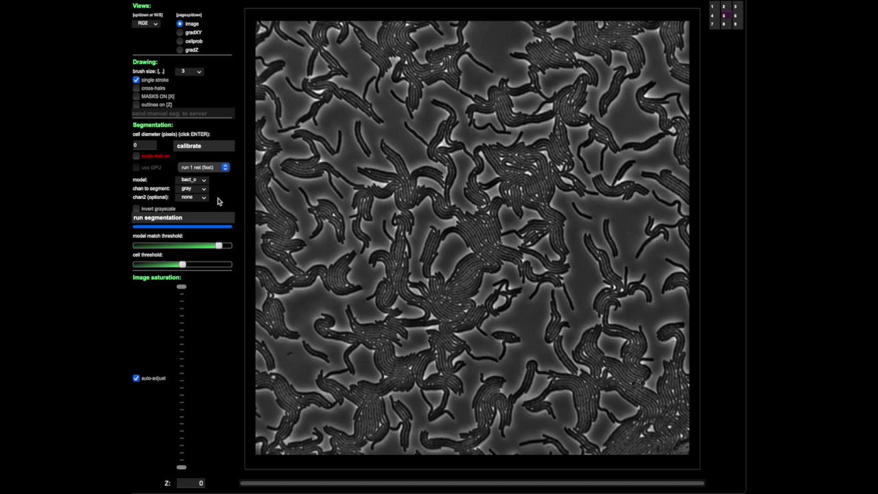The width and height of the screenshot is (878, 494).
Task: Click the cell diameter input field
Action: [x=144, y=145]
